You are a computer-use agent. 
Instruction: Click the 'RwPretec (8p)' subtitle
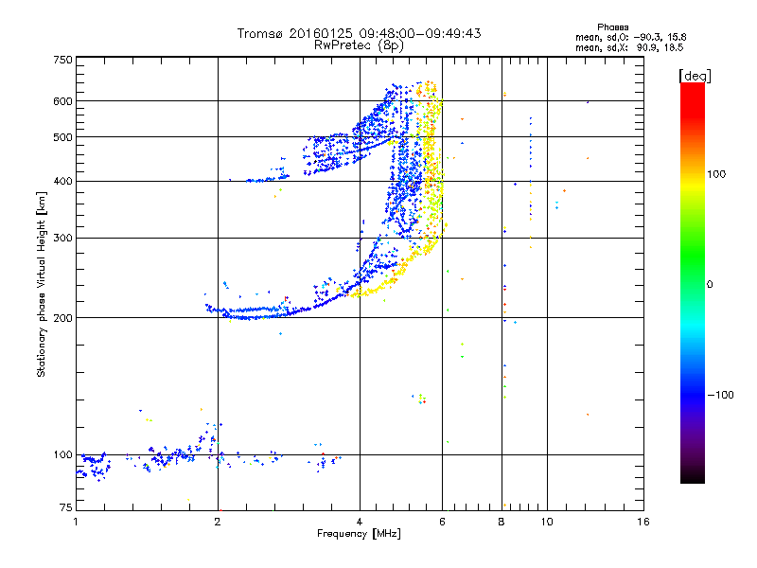coord(359,45)
